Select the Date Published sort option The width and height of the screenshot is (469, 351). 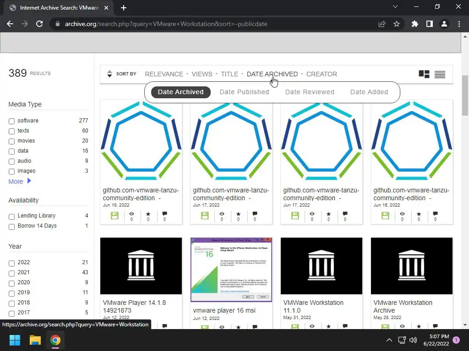coord(244,92)
